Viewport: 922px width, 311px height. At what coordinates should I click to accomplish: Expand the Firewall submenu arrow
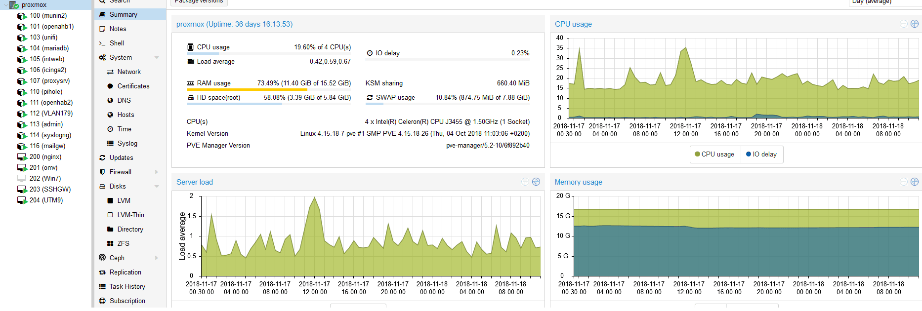[157, 172]
